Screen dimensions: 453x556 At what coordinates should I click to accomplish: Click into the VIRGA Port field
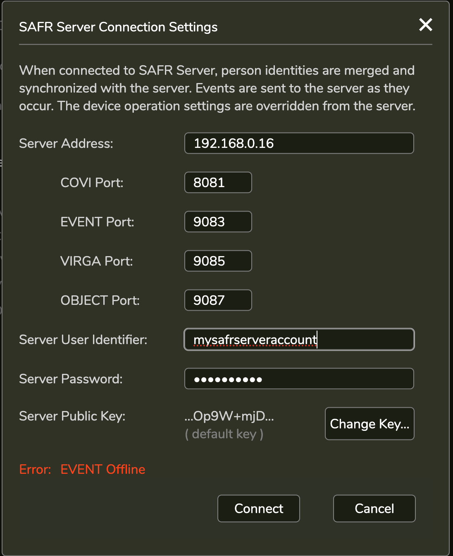[218, 261]
